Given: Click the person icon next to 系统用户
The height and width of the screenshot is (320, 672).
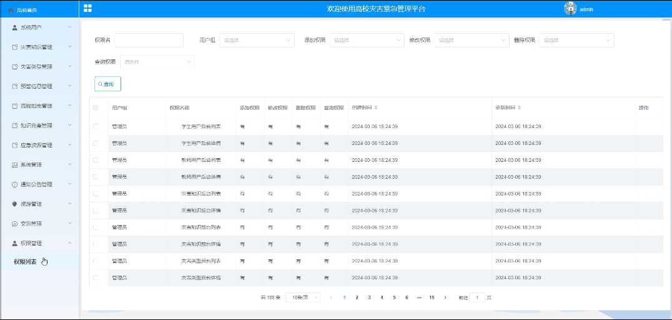Looking at the screenshot, I should tap(14, 27).
